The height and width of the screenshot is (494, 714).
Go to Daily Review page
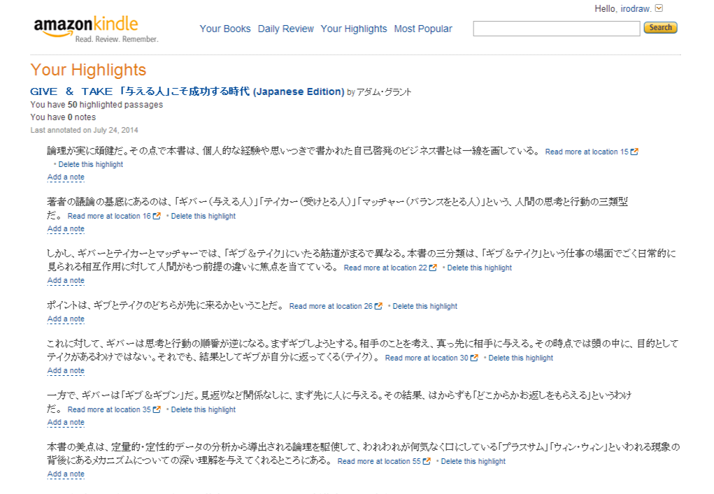[285, 29]
